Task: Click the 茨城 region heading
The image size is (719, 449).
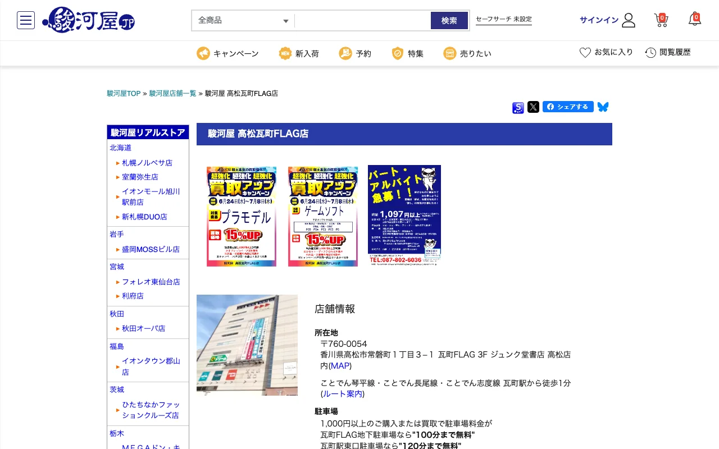Action: [117, 390]
